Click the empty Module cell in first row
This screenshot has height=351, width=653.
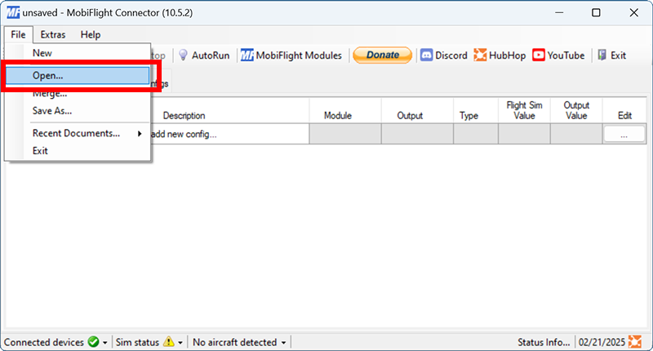[345, 134]
